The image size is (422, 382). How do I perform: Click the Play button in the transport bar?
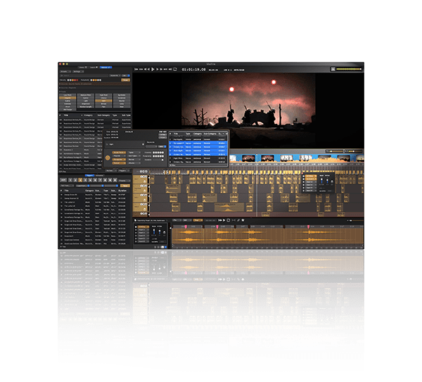[x=153, y=69]
